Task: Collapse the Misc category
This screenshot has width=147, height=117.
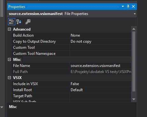Action: click(10, 60)
